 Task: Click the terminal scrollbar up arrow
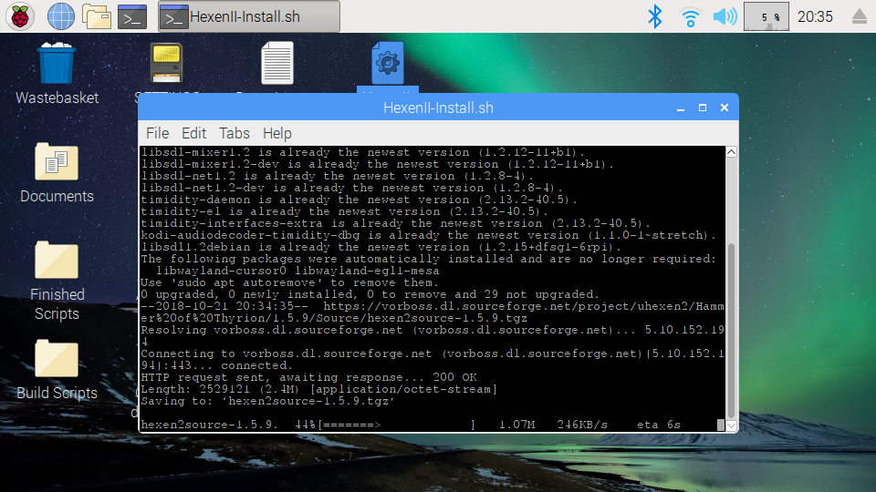click(731, 152)
